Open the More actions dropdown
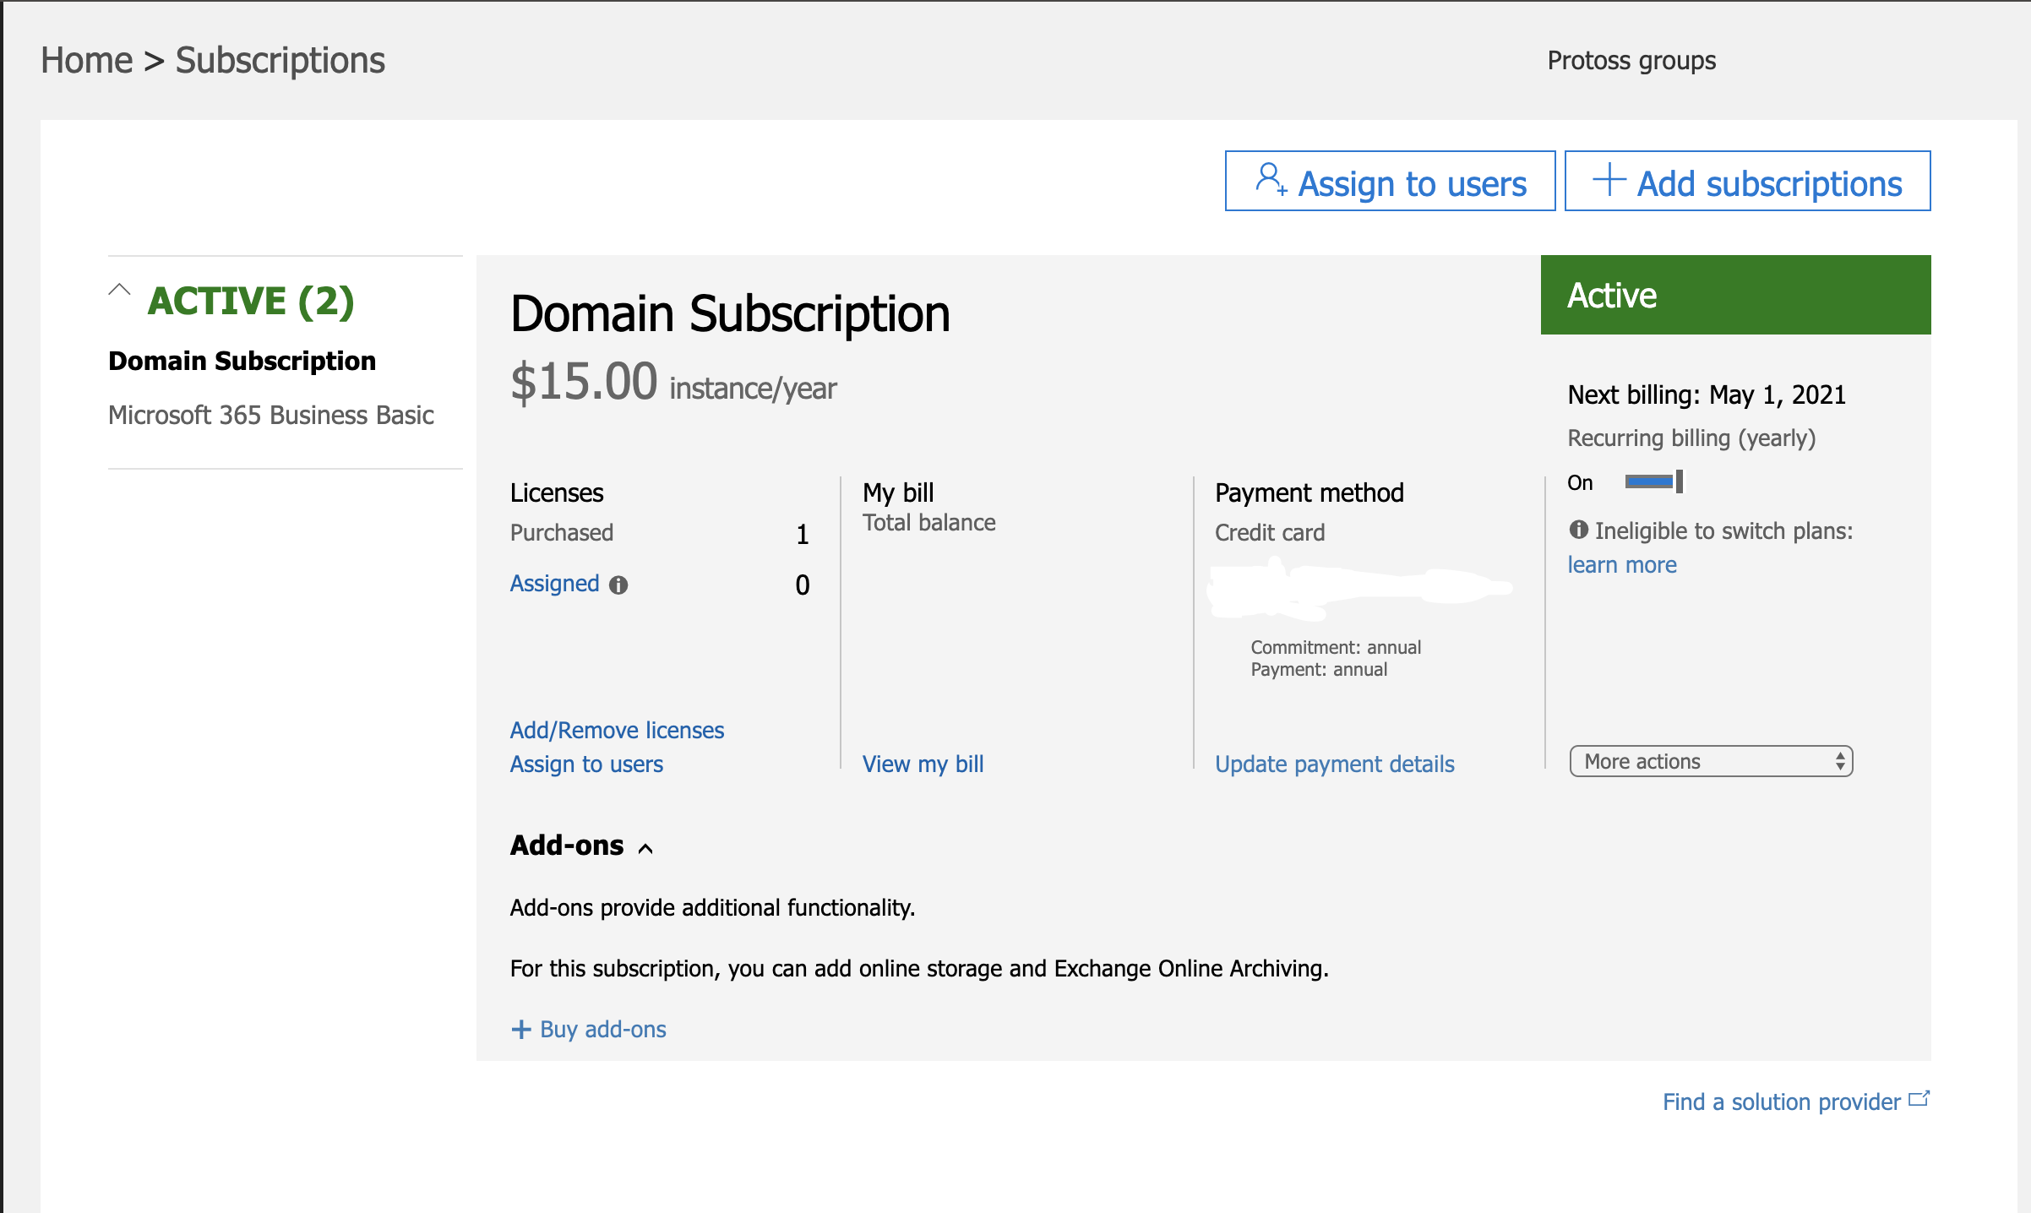This screenshot has width=2031, height=1213. [x=1711, y=761]
